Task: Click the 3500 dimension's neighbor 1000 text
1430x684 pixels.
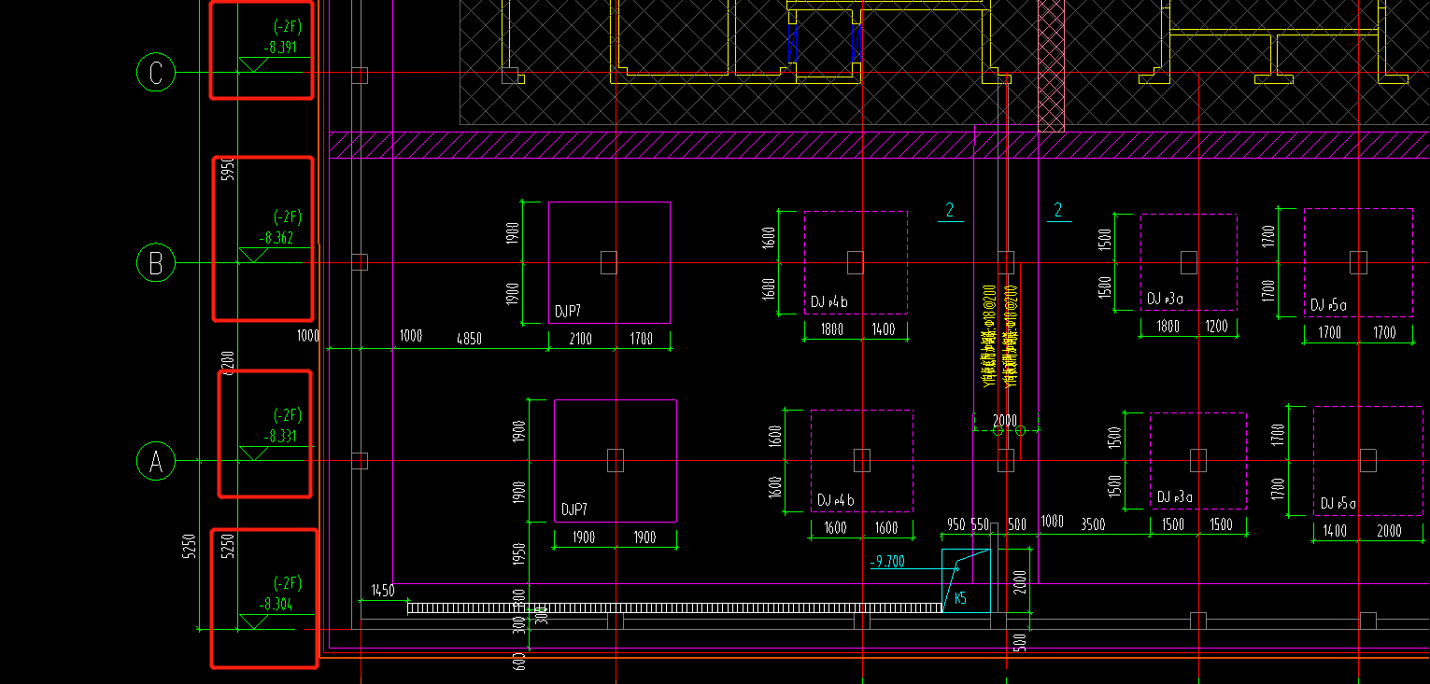Action: coord(1052,523)
